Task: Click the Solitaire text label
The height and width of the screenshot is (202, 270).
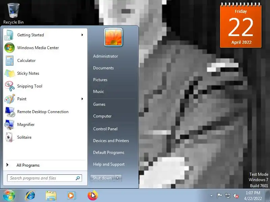Action: pos(24,137)
